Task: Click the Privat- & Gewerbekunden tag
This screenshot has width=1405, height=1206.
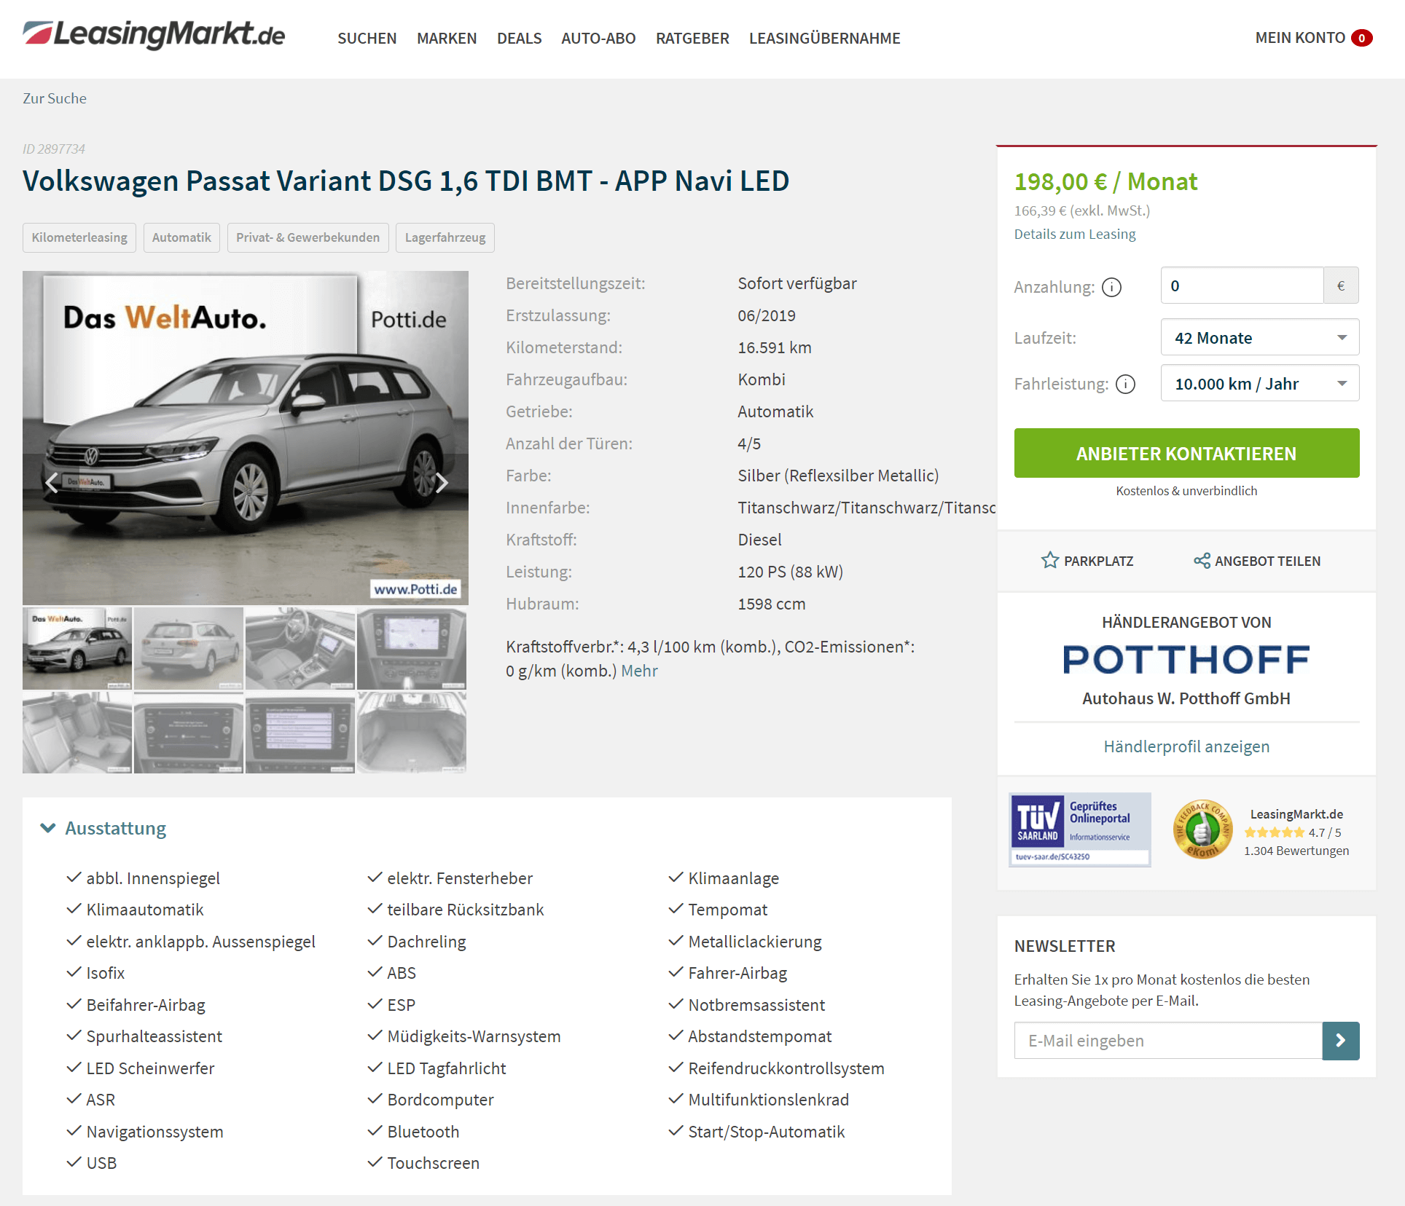Action: point(308,237)
